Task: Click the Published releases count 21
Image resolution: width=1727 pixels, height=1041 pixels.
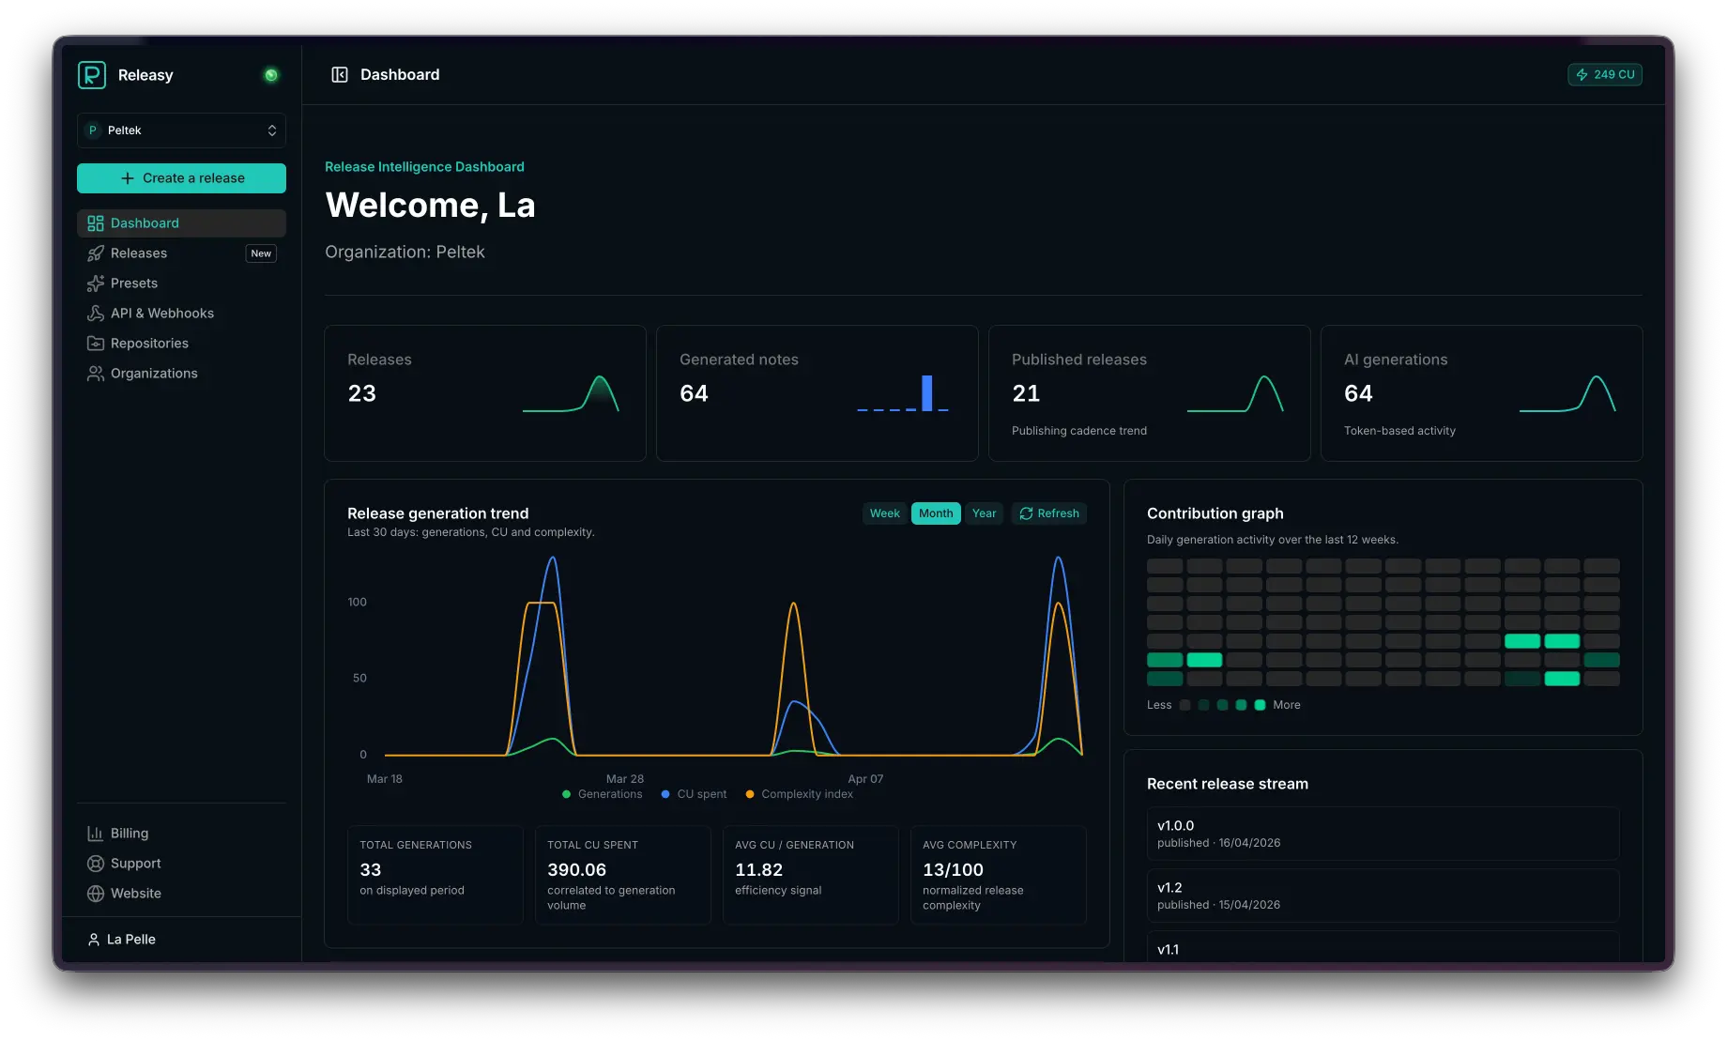Action: [1026, 393]
